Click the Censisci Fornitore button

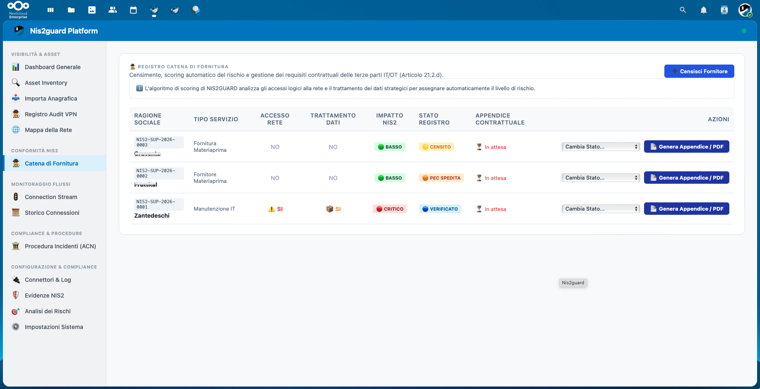click(x=699, y=71)
